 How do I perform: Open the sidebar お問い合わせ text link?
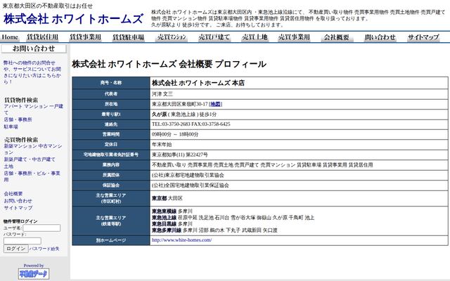coord(18,201)
